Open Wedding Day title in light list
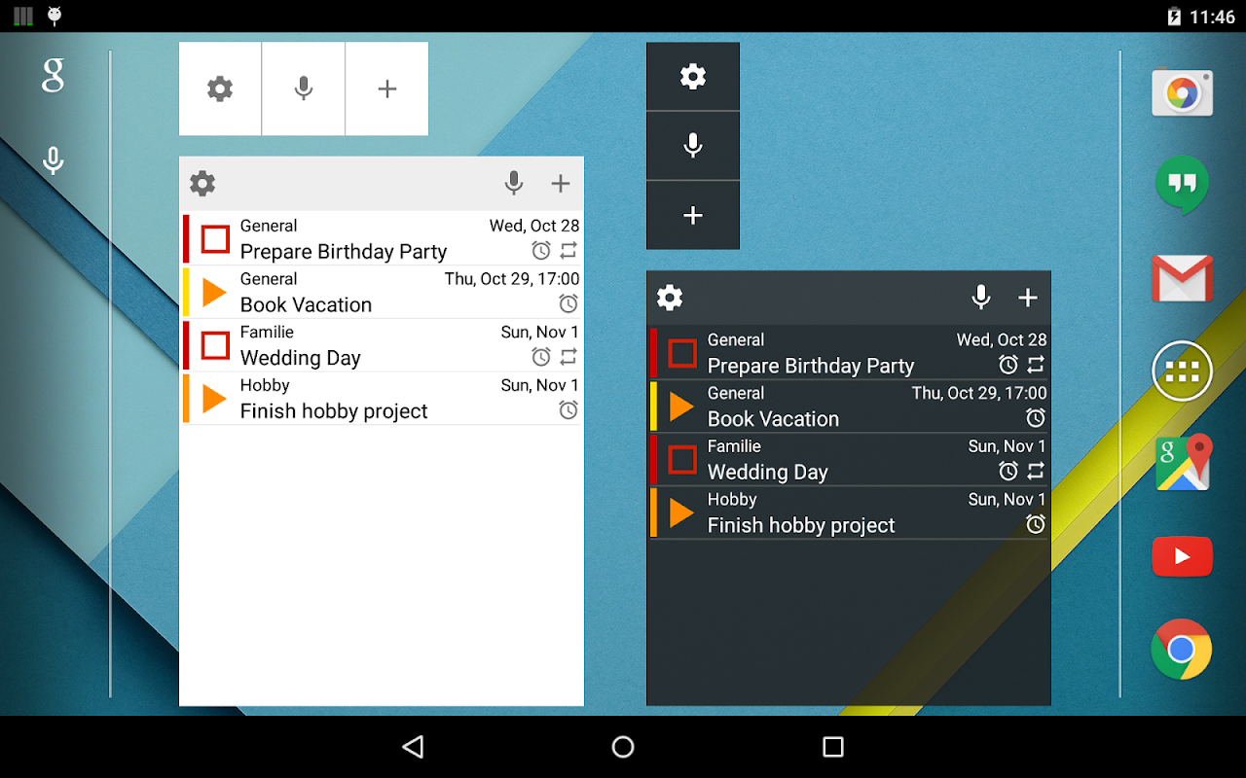 pos(301,358)
